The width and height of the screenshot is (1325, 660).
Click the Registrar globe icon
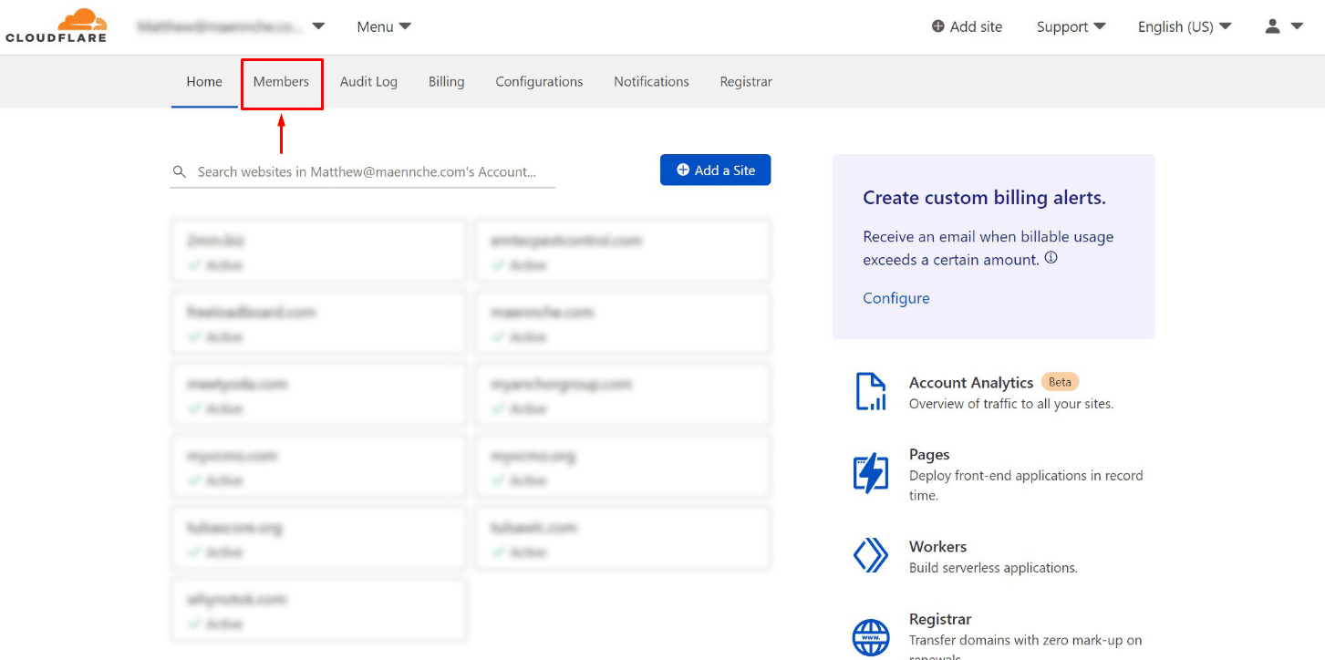click(x=870, y=637)
